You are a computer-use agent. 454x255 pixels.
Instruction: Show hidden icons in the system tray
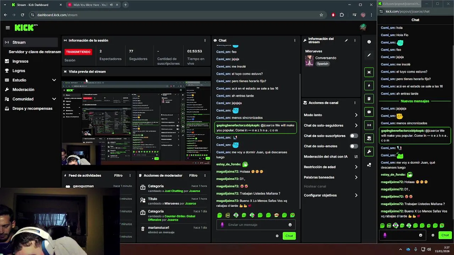pos(400,249)
